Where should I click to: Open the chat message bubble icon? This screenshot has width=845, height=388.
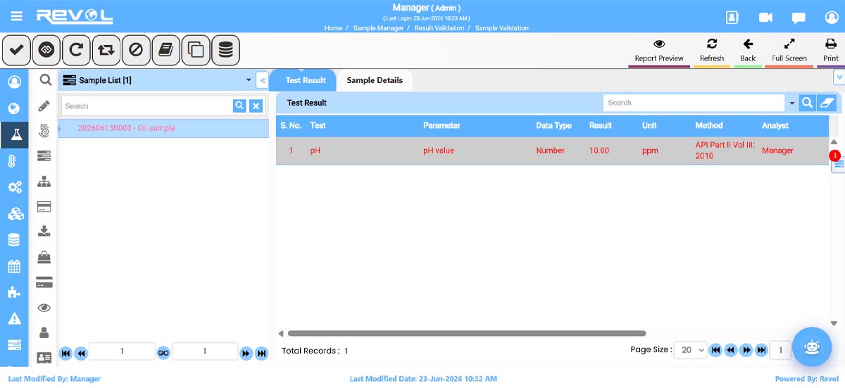point(798,18)
